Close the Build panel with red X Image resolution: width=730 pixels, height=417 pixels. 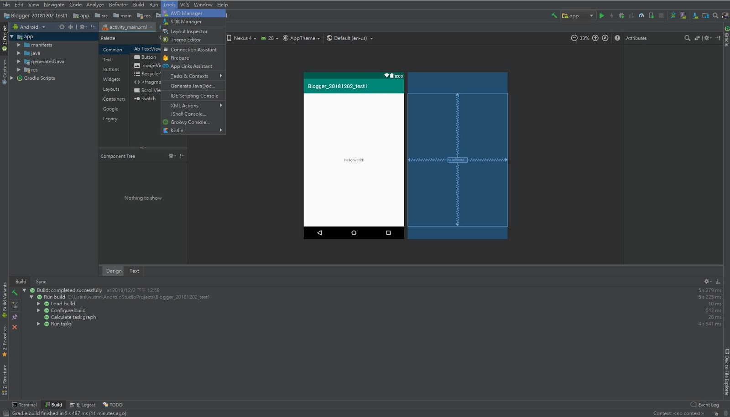tap(15, 327)
